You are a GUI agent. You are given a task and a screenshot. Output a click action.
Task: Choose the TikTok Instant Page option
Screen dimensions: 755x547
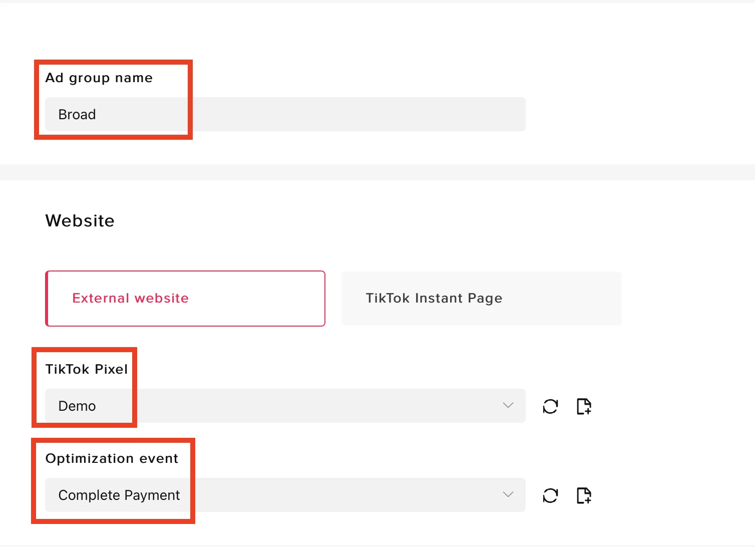tap(482, 299)
